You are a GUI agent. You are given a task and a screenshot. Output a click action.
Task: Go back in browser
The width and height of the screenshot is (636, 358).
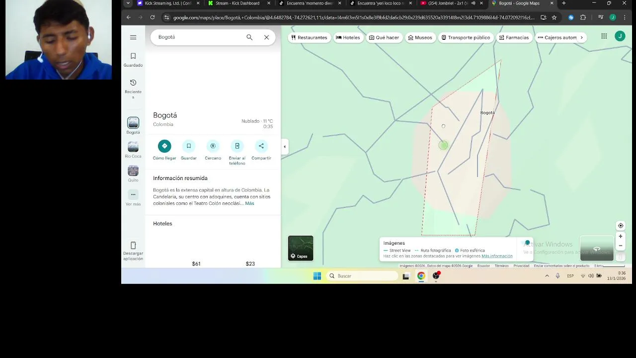129,17
